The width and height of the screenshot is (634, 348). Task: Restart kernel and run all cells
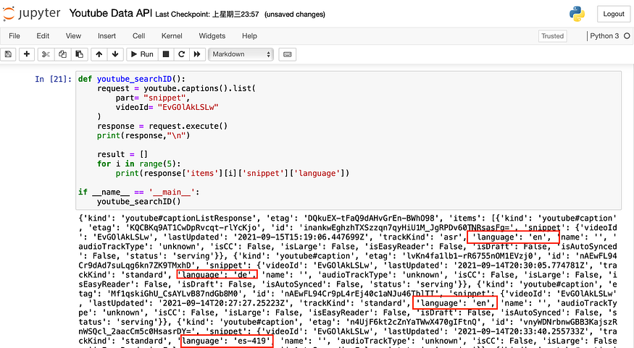click(x=197, y=54)
